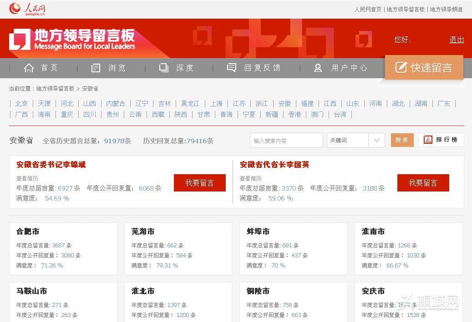This screenshot has width=472, height=322.
Task: Click the user profile icon beside 用户中心
Action: (x=318, y=68)
